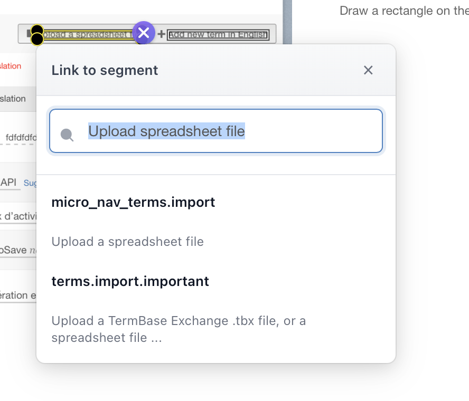The image size is (469, 401).
Task: Click the highlighted 'Upload a spreadsheet file' button
Action: [x=87, y=35]
